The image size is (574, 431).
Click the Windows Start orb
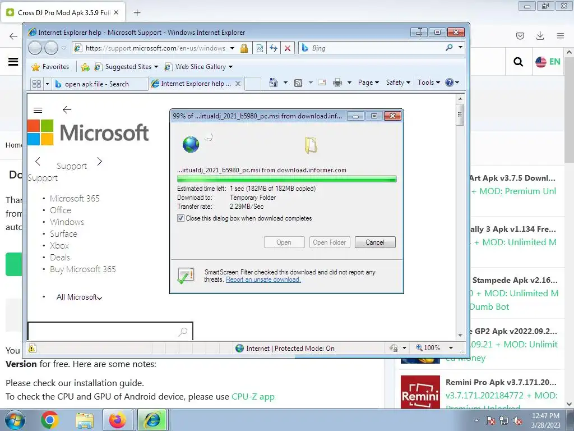tap(15, 420)
